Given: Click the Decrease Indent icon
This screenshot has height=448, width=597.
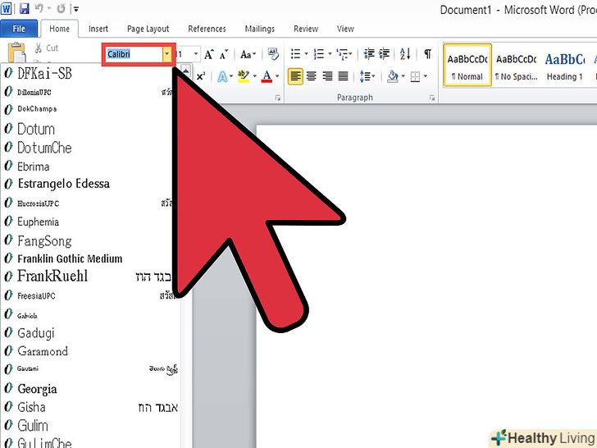Looking at the screenshot, I should pyautogui.click(x=369, y=53).
